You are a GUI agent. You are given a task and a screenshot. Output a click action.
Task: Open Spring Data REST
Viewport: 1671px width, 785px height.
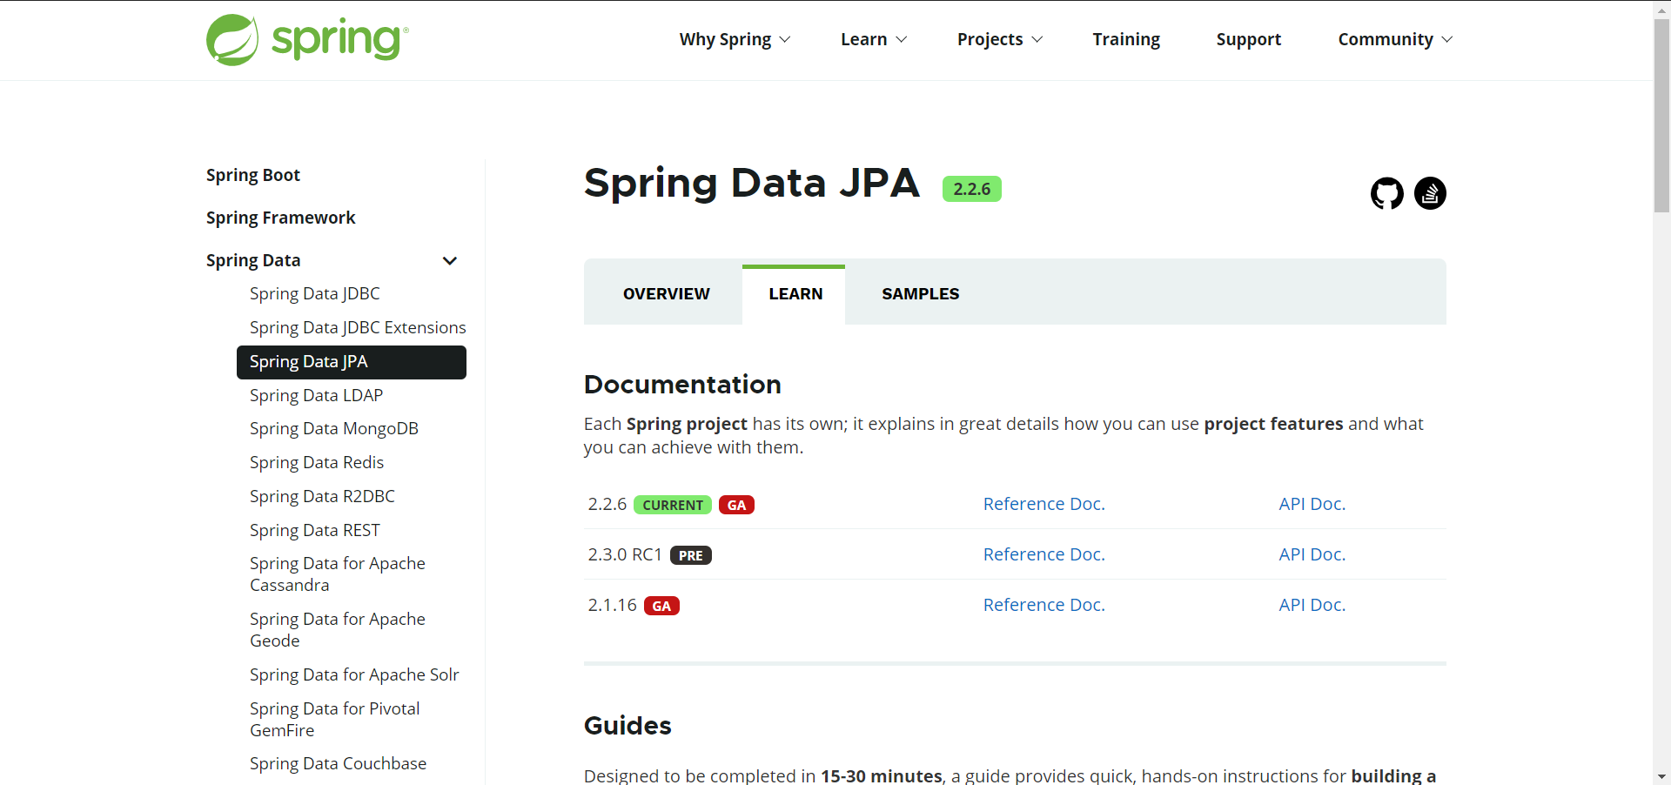315,530
